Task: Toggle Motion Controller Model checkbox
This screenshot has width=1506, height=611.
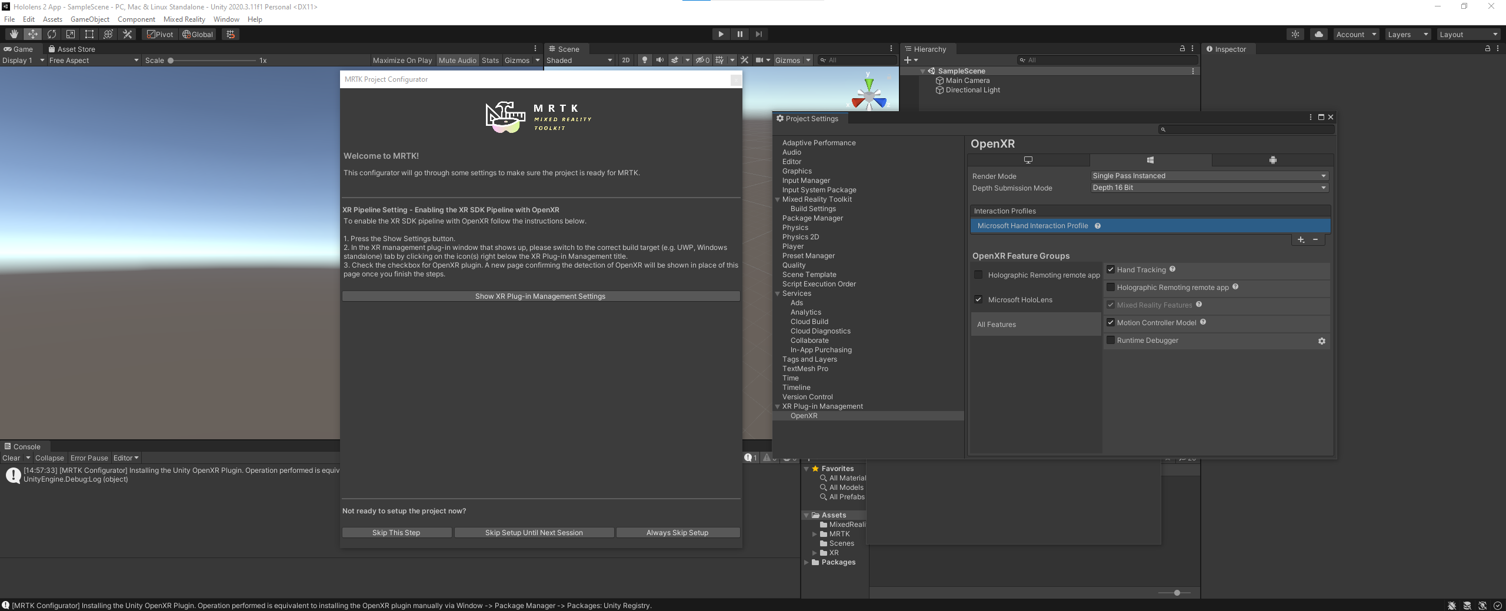Action: (x=1111, y=323)
